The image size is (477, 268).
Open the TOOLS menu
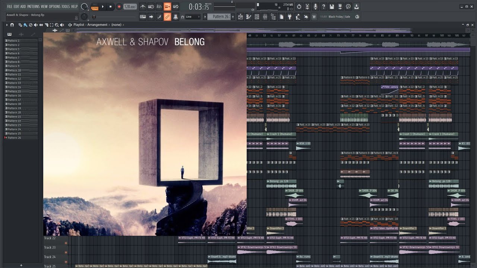click(x=66, y=7)
